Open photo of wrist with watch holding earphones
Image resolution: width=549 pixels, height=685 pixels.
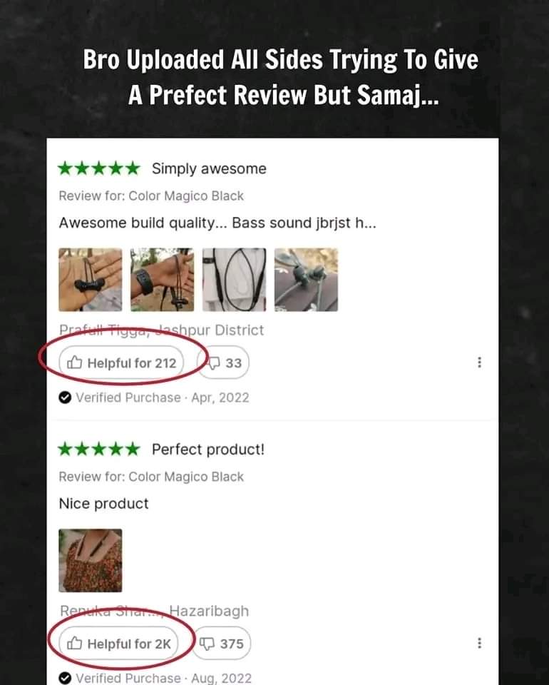163,280
